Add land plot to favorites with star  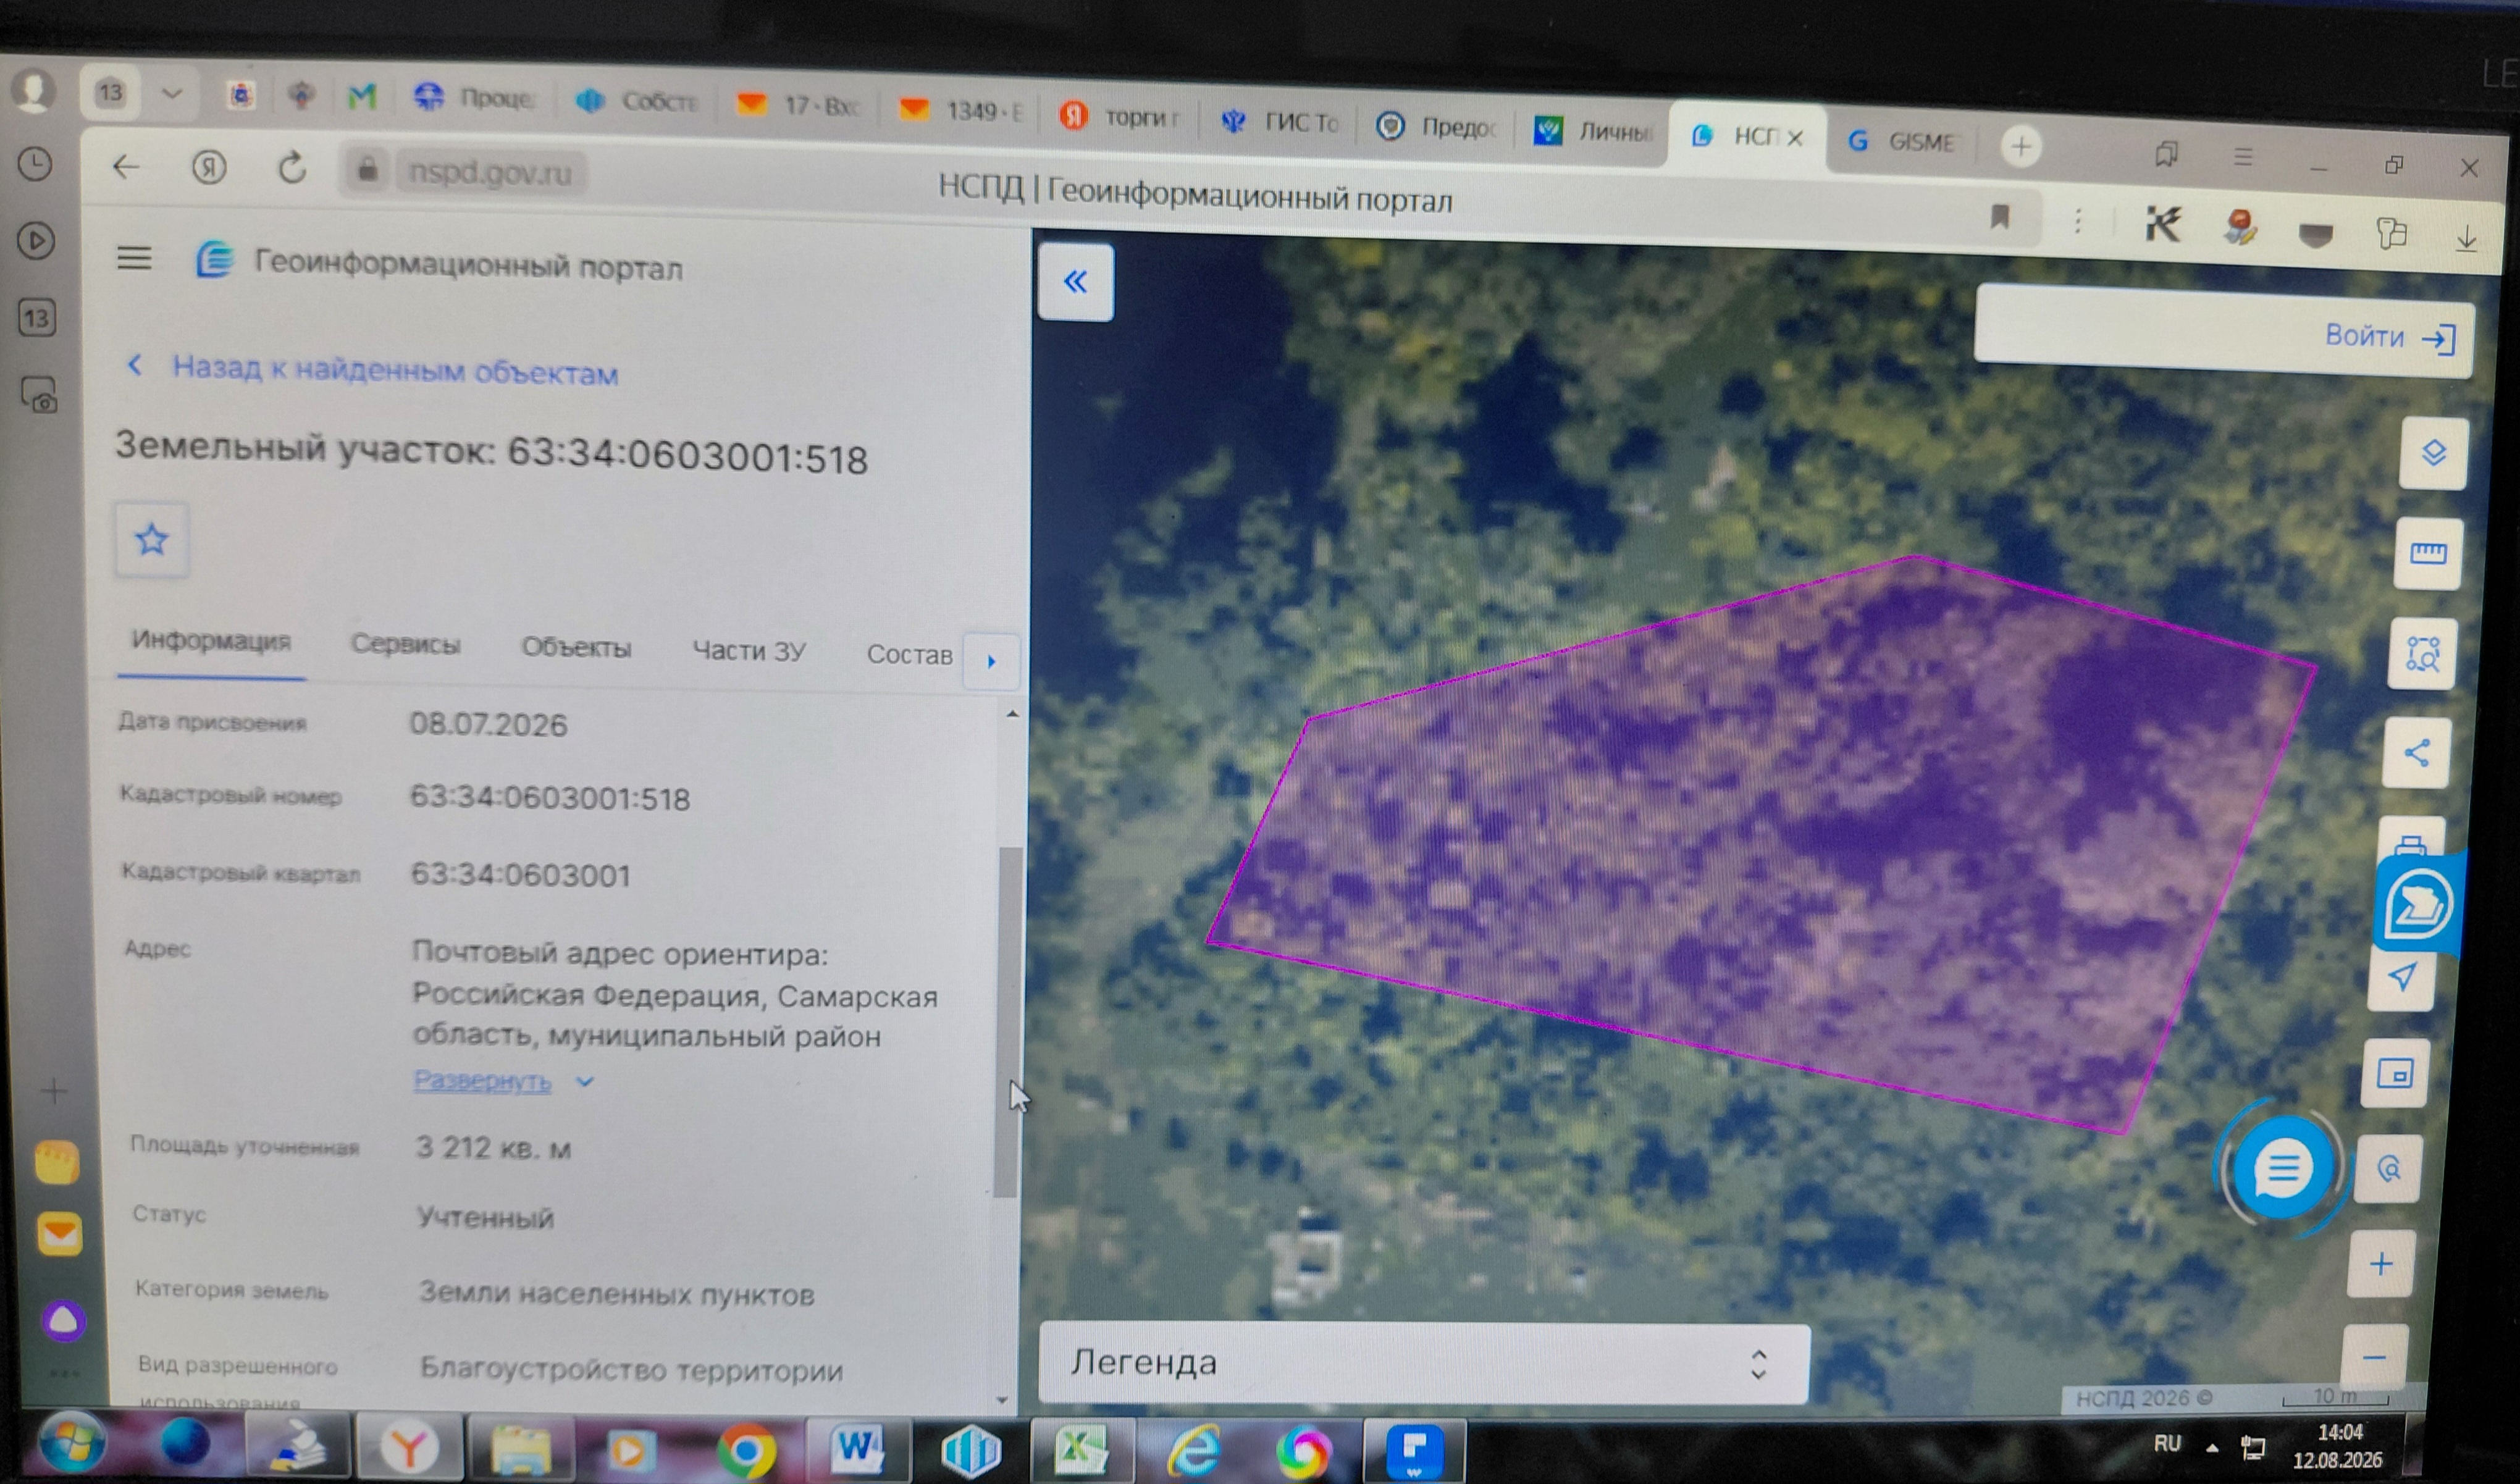(152, 541)
